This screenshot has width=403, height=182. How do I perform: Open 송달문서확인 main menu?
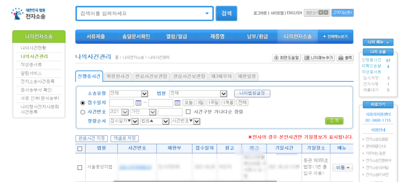click(x=136, y=37)
